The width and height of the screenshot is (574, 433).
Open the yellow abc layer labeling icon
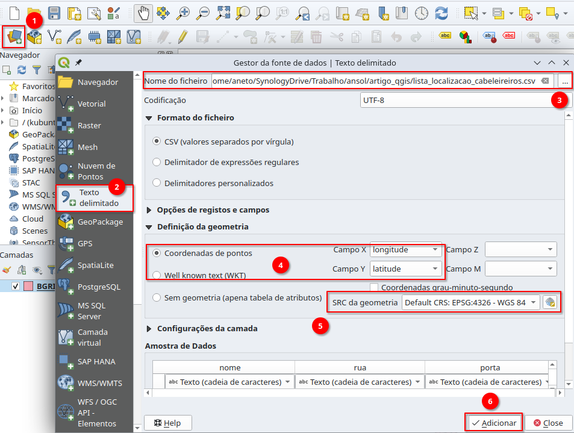[x=445, y=36]
